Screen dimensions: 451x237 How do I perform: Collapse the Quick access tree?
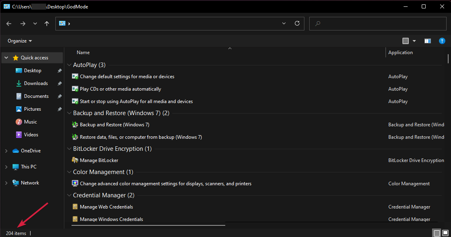6,58
